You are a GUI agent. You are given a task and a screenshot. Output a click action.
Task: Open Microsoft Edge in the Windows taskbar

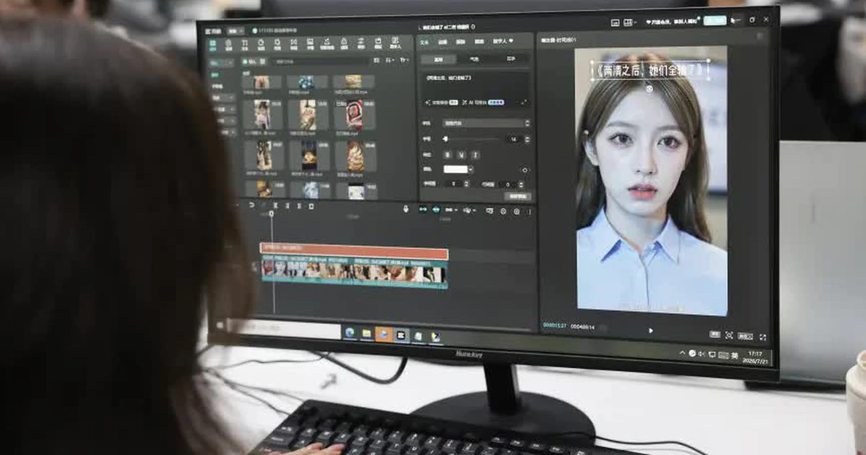click(x=349, y=333)
